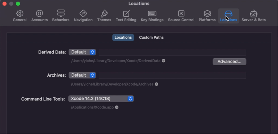Open the Navigation preferences pane
Image resolution: width=278 pixels, height=134 pixels.
pos(83,16)
